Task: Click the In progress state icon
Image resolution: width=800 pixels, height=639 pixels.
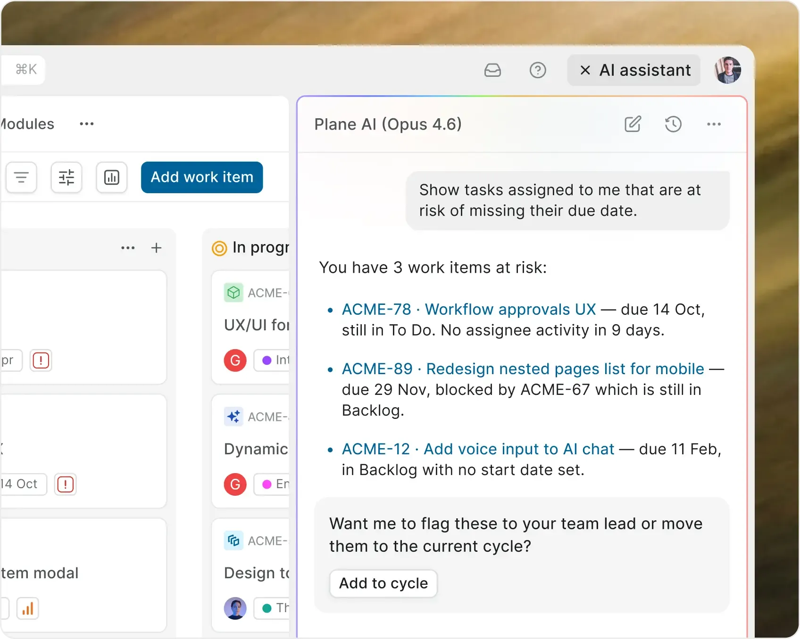Action: (x=219, y=248)
